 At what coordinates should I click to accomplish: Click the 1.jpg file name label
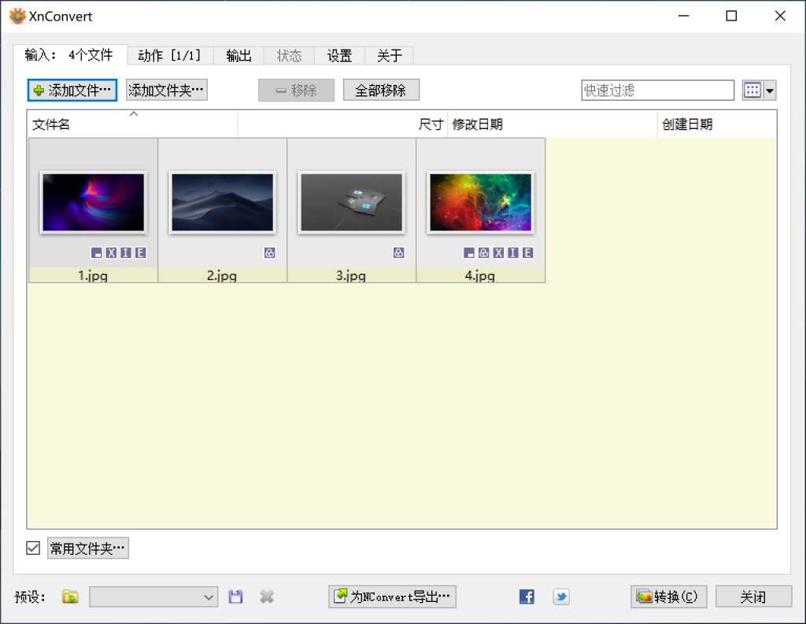[x=93, y=275]
